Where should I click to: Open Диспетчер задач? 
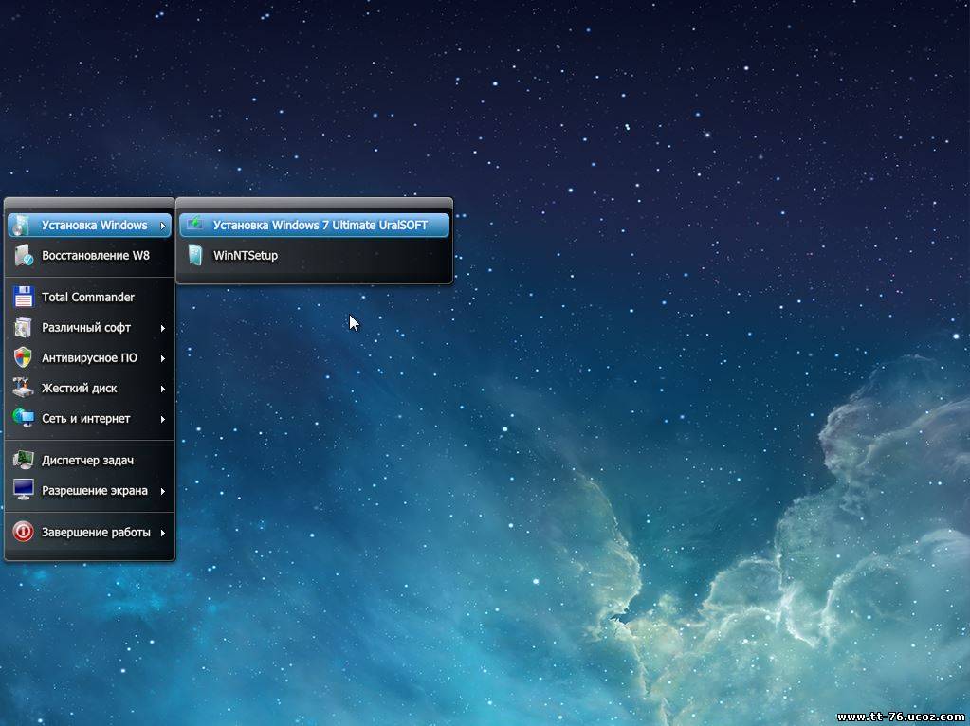click(x=90, y=460)
